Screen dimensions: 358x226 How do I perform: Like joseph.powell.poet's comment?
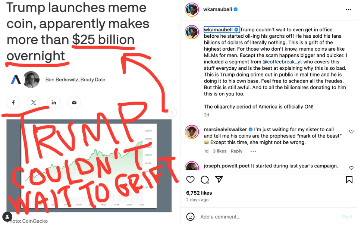pyautogui.click(x=351, y=168)
